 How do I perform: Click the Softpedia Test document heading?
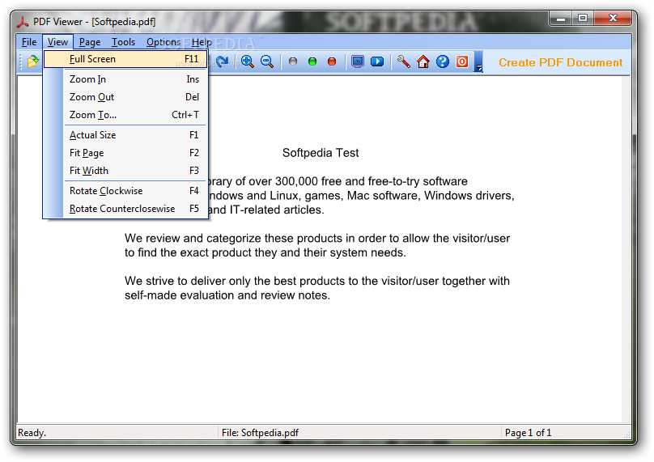321,153
